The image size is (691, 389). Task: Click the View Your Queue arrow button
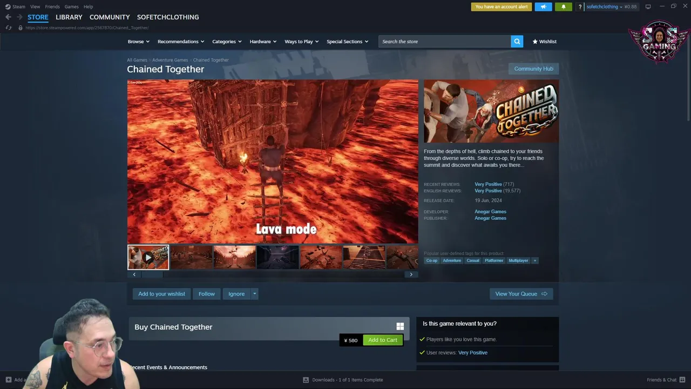pyautogui.click(x=521, y=294)
